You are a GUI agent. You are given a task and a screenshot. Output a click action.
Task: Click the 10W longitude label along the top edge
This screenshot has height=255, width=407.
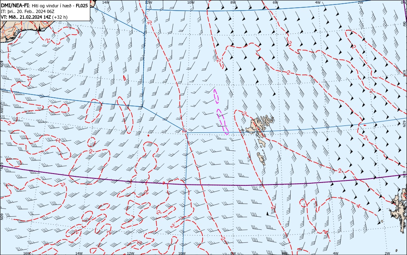pyautogui.click(x=191, y=2)
